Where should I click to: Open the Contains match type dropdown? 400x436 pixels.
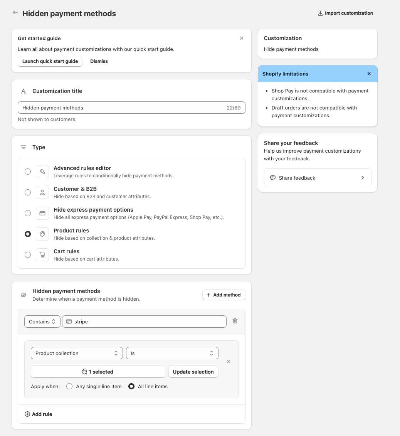(x=42, y=322)
